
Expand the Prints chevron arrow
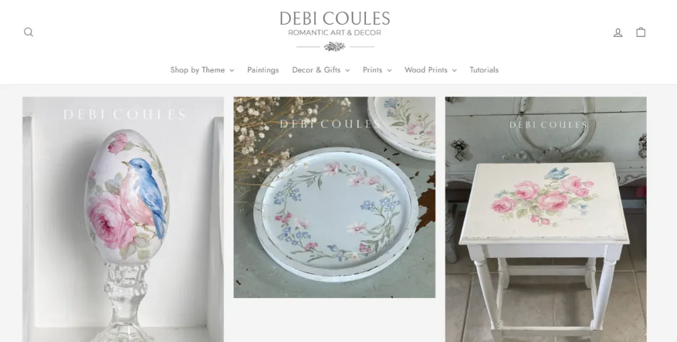point(389,70)
